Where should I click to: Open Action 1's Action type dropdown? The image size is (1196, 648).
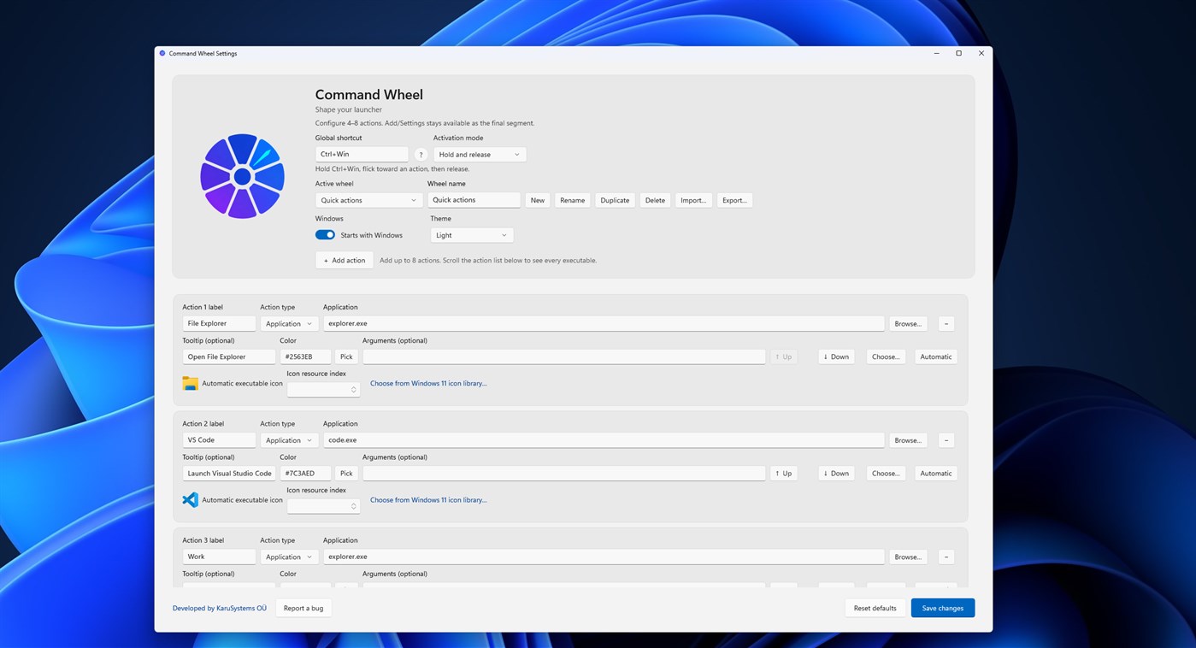click(289, 324)
